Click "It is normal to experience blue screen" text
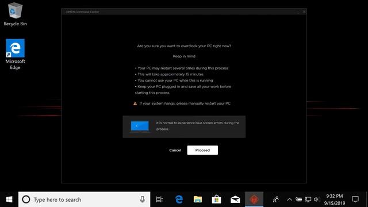This screenshot has width=368, height=207. tap(198, 126)
